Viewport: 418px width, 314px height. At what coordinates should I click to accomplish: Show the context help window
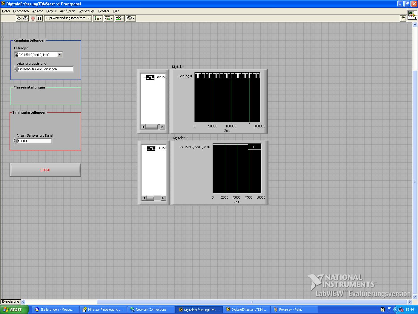pyautogui.click(x=403, y=18)
